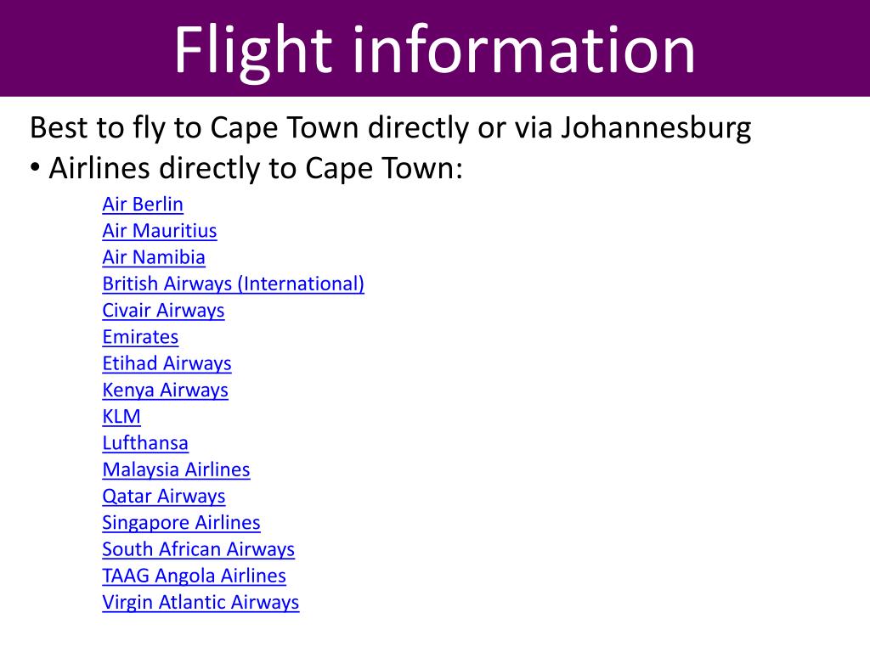Click the purple header banner
The image size is (870, 652).
435,48
